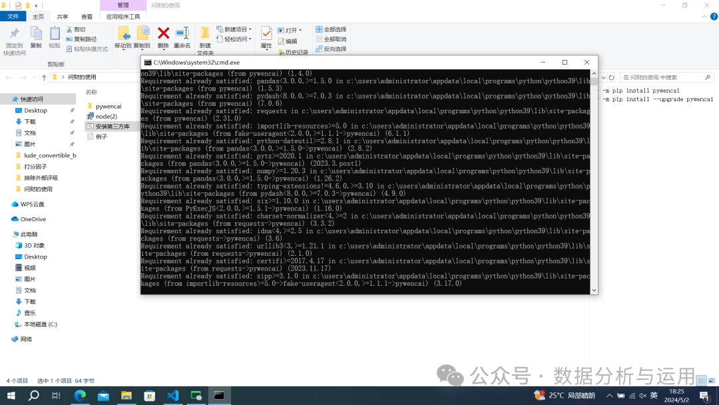
Task: Click cmd window scrollbar up arrow
Action: 594,73
